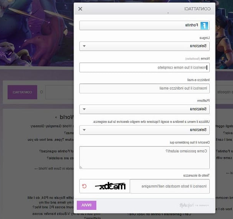Focus the Nome full name input field

[144, 68]
